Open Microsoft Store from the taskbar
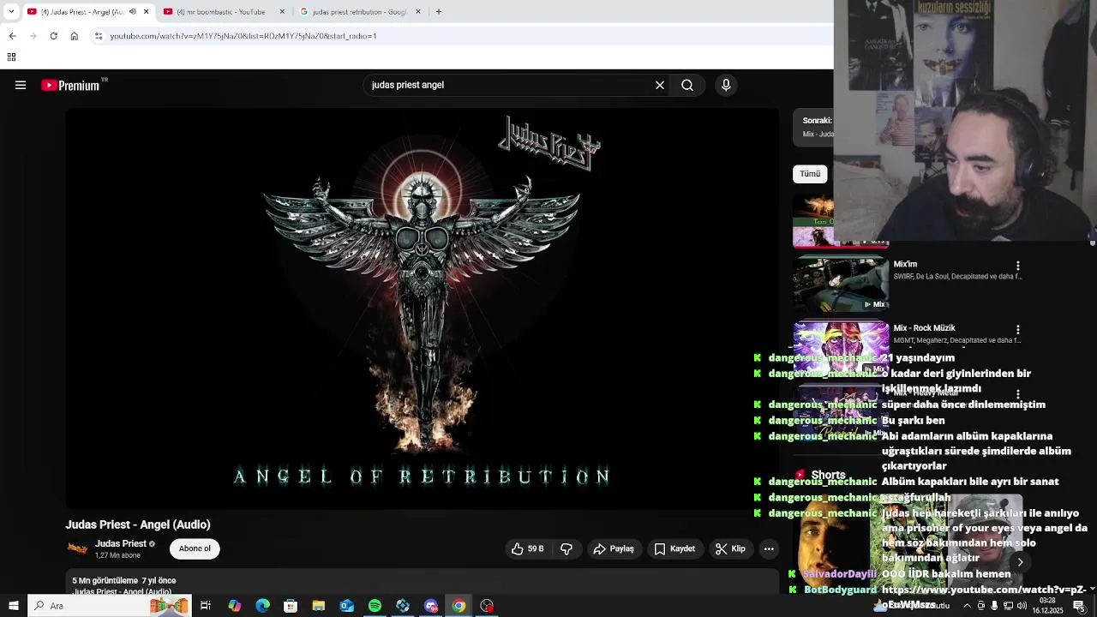Image resolution: width=1097 pixels, height=617 pixels. [x=291, y=606]
